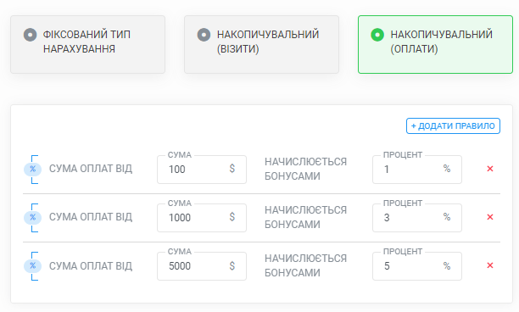Click the percent icon of the 1000 rule
Image resolution: width=519 pixels, height=312 pixels.
(32, 217)
